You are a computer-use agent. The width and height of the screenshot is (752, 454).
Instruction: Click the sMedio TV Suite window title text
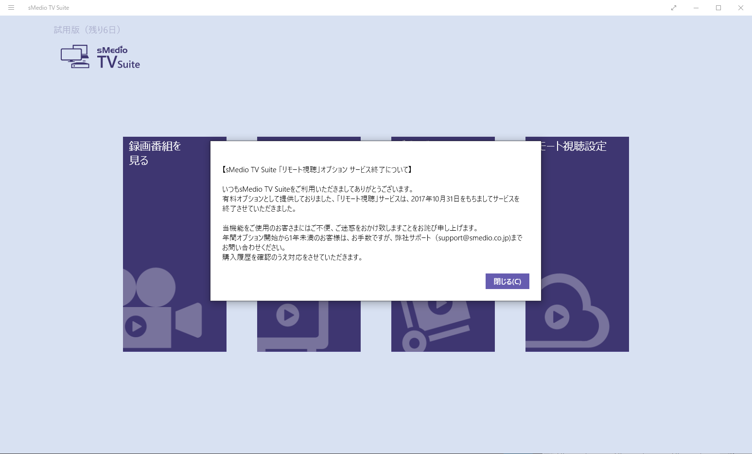tap(49, 8)
